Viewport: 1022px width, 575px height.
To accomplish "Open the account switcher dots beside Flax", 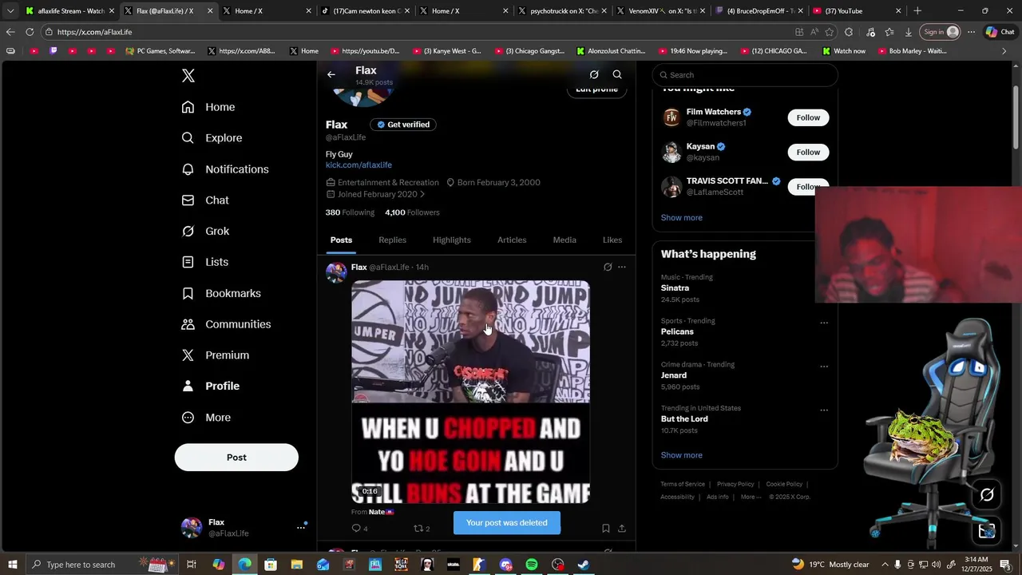I will click(301, 527).
